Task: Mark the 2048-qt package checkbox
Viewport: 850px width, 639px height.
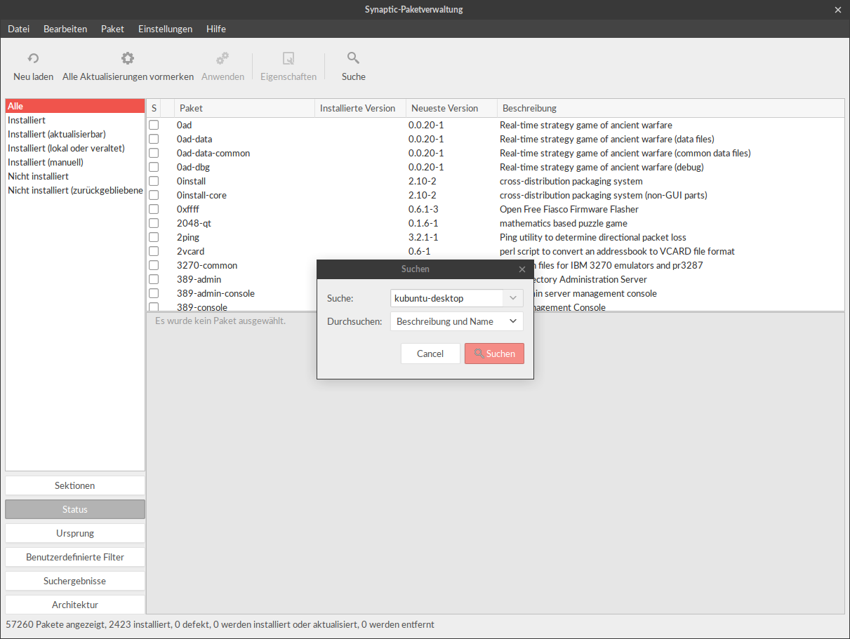Action: [x=154, y=223]
